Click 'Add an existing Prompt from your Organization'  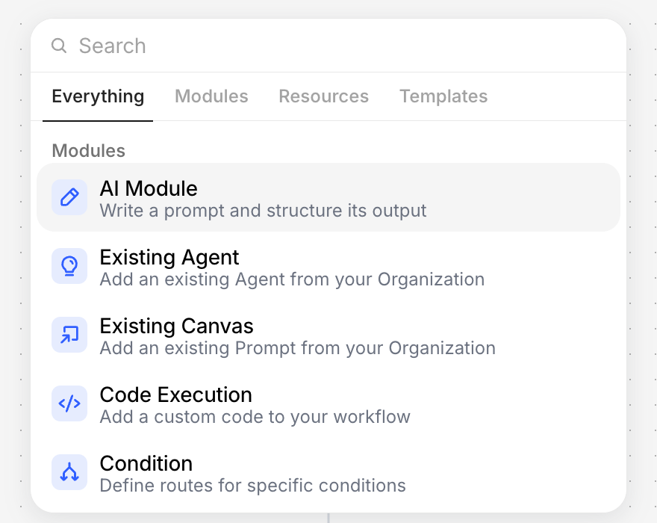pyautogui.click(x=297, y=348)
